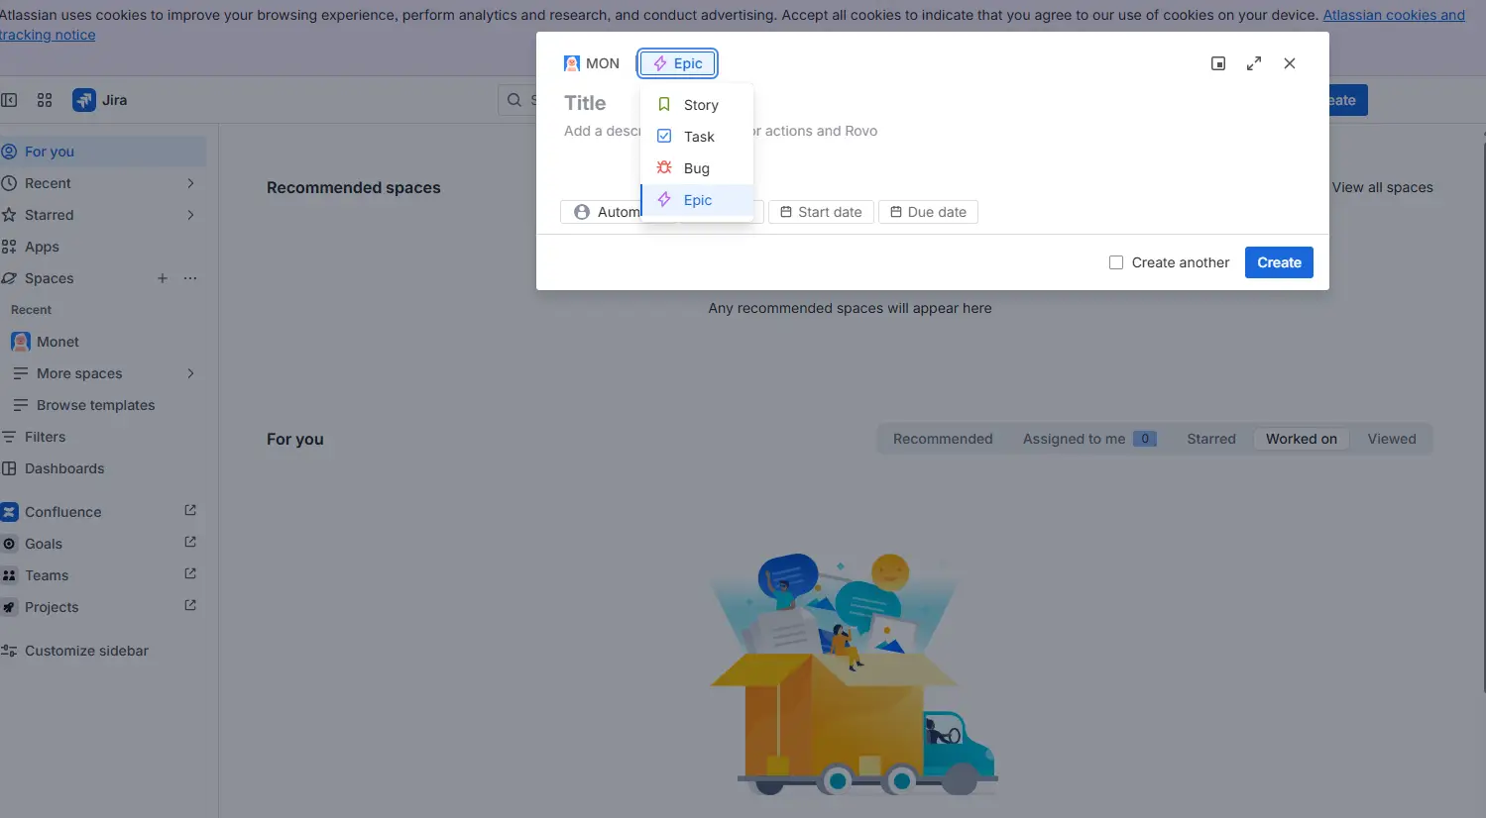Switch to the Assigned to me tab
1486x818 pixels.
tap(1089, 439)
